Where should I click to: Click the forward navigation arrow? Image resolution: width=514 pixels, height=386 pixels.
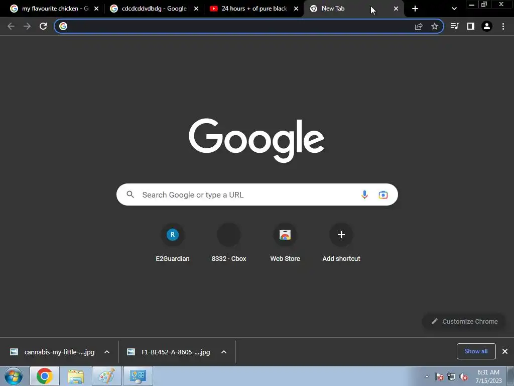coord(27,26)
